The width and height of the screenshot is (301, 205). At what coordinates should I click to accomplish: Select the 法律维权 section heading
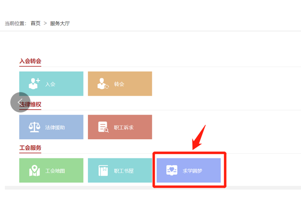[x=30, y=104]
